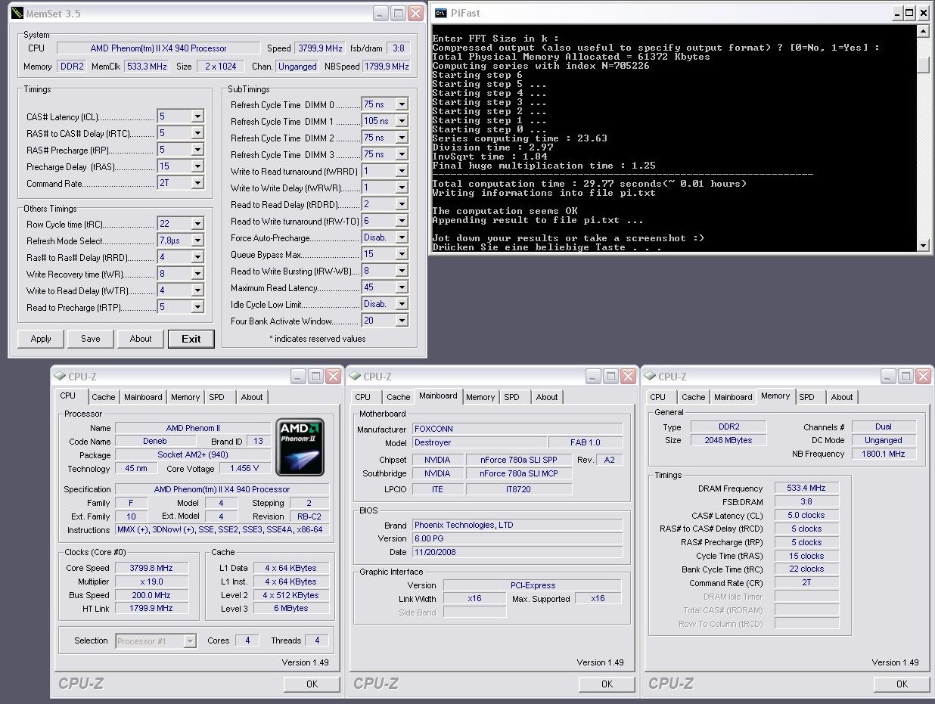Click the PiFast scrollbar up arrow

pyautogui.click(x=923, y=31)
